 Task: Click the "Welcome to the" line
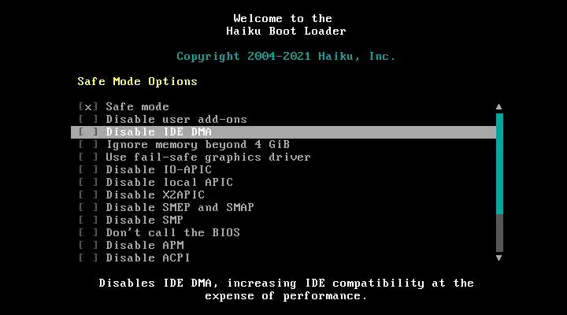pos(283,18)
